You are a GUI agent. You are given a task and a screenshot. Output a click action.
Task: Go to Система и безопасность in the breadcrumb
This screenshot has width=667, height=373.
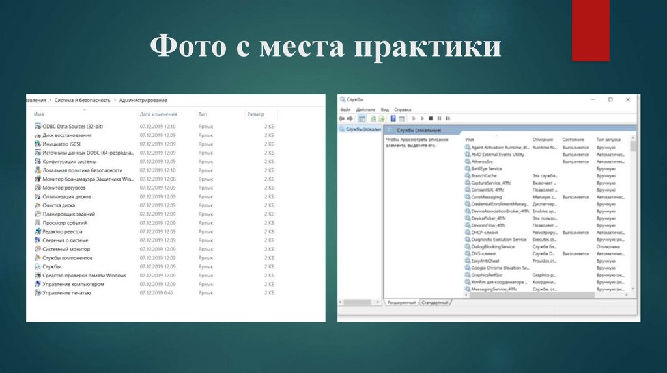point(82,100)
